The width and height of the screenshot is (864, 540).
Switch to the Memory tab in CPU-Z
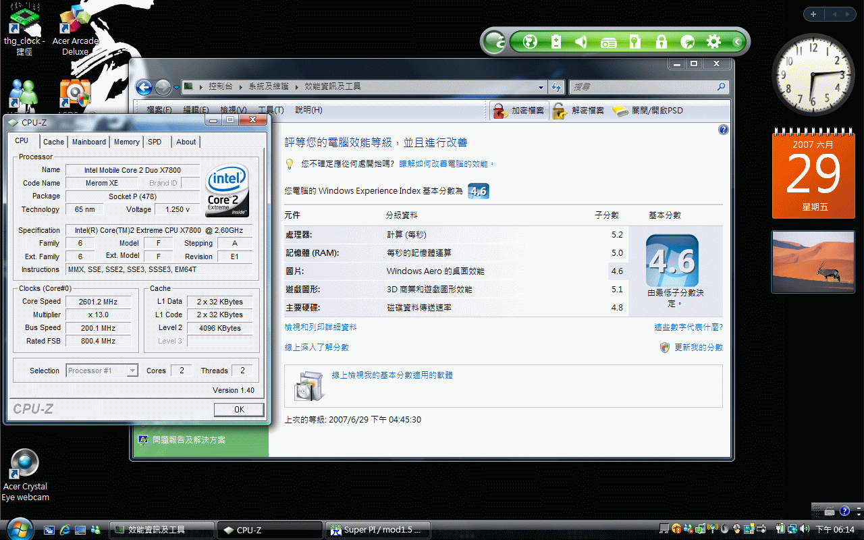[126, 142]
